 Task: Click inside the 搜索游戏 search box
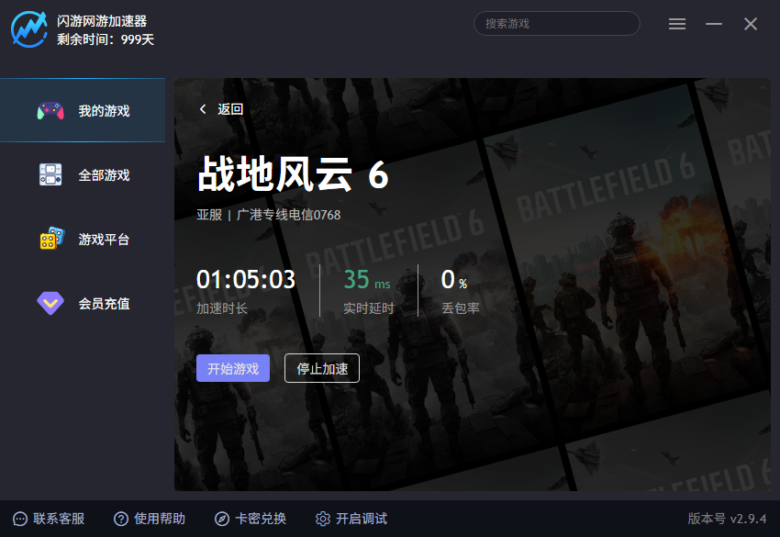coord(556,23)
